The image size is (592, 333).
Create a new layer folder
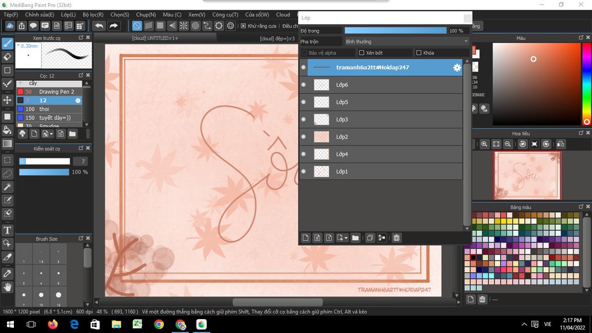[356, 238]
